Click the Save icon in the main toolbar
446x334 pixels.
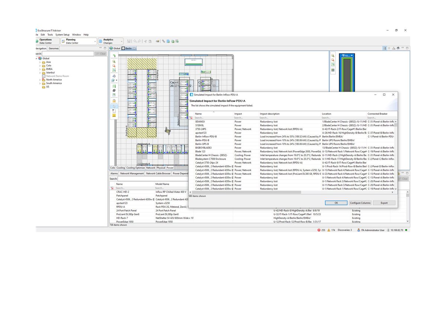(x=129, y=41)
